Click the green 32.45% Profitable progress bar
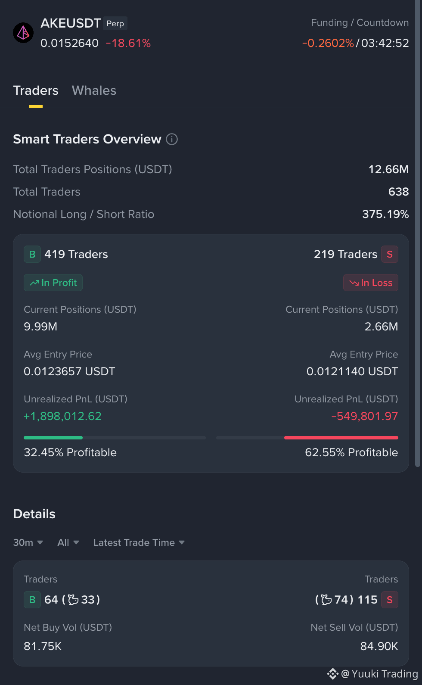422x685 pixels. [53, 438]
